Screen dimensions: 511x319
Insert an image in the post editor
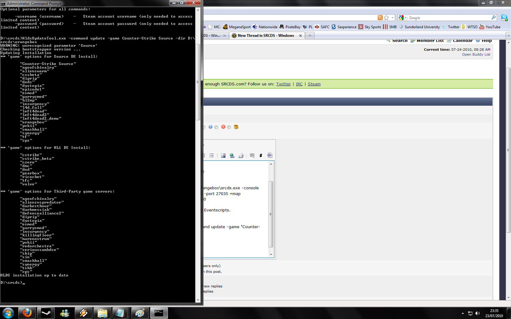(x=223, y=155)
